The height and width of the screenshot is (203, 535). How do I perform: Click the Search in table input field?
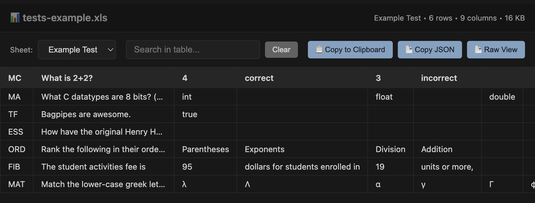coord(192,49)
